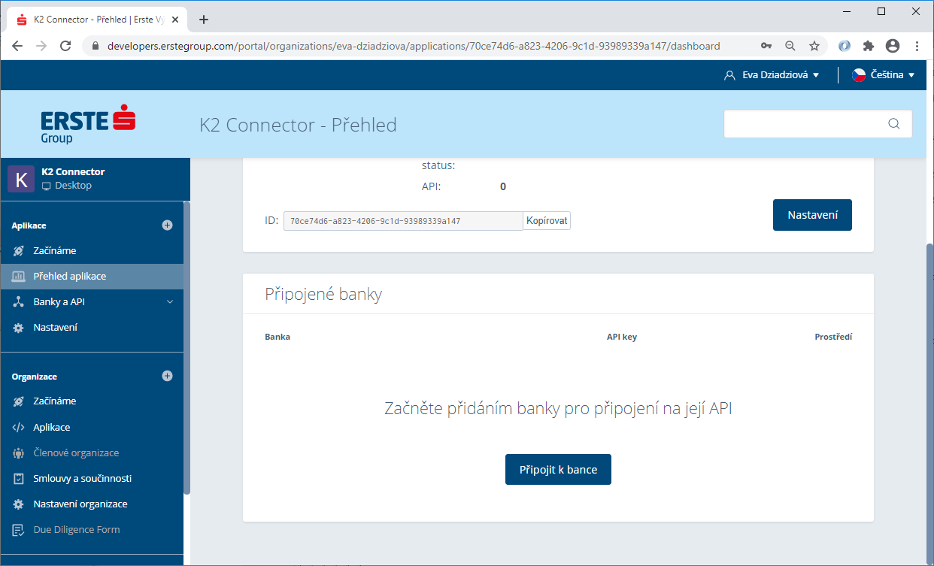
Task: Click the application ID field
Action: 403,220
